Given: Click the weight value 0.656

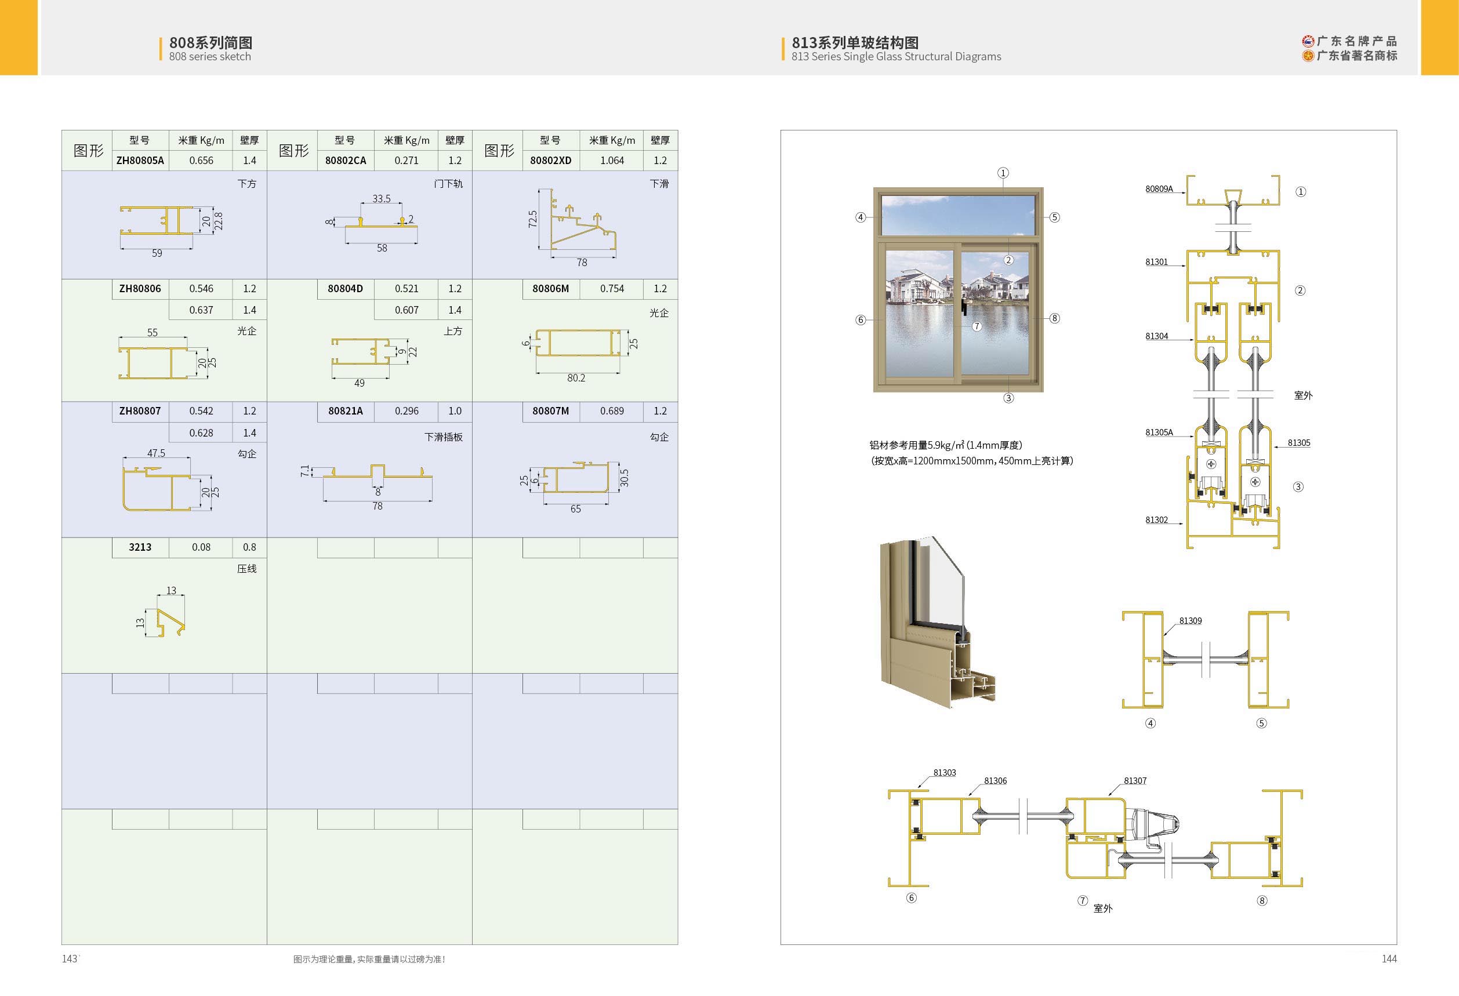Looking at the screenshot, I should click(201, 161).
